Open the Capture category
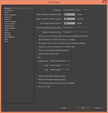108x113 pixels. [x=19, y=19]
